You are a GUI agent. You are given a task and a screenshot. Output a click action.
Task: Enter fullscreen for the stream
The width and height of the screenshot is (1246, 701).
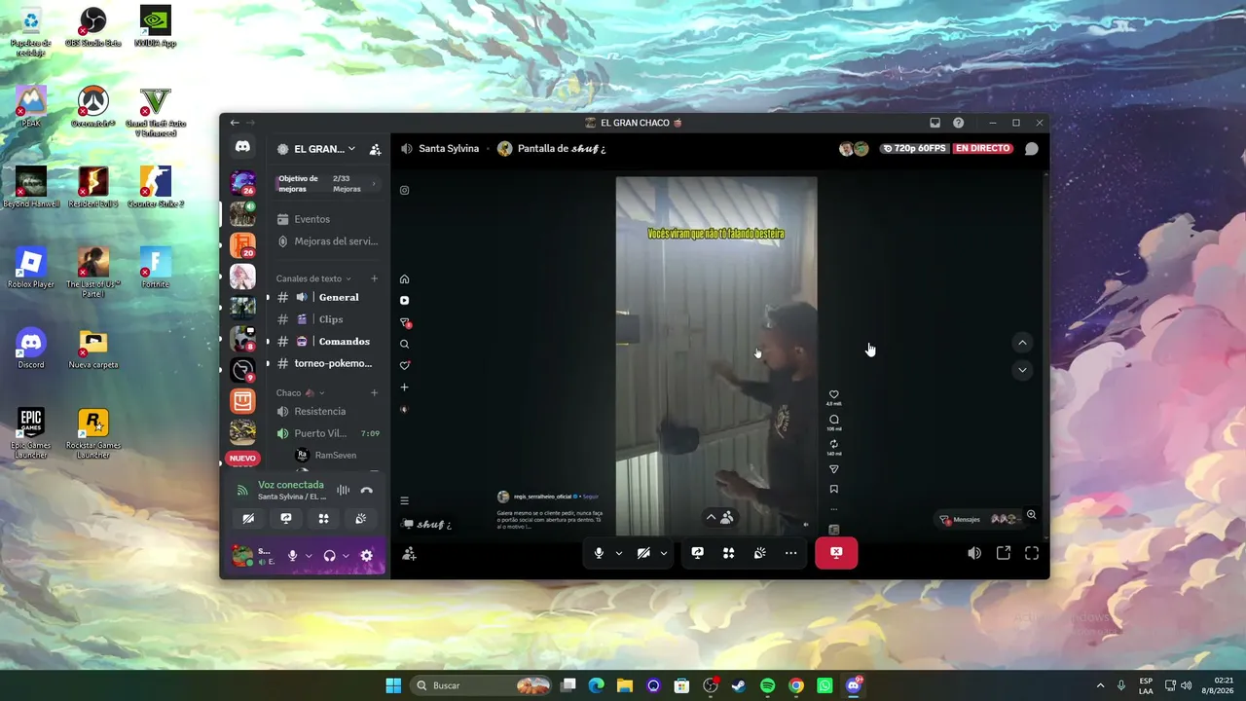pos(1032,553)
